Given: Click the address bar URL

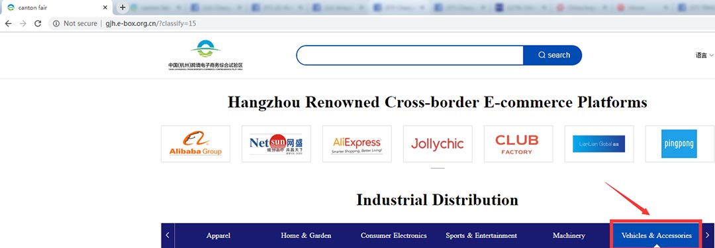Looking at the screenshot, I should [151, 23].
